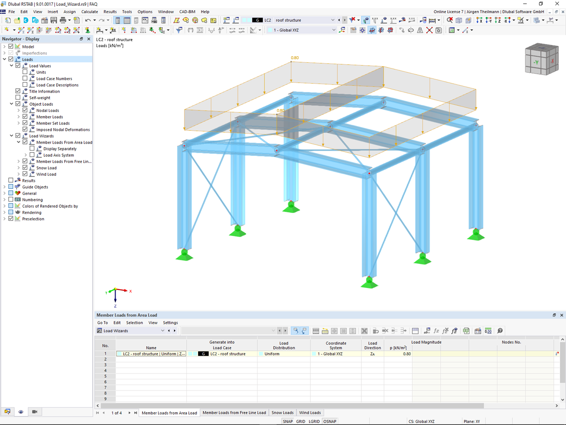
Task: Switch to the Snow Loads tab
Action: (282, 412)
